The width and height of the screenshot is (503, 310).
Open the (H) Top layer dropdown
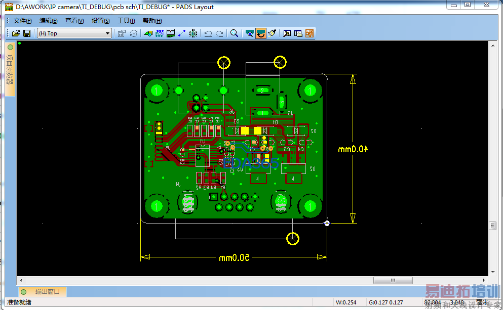[x=74, y=33]
